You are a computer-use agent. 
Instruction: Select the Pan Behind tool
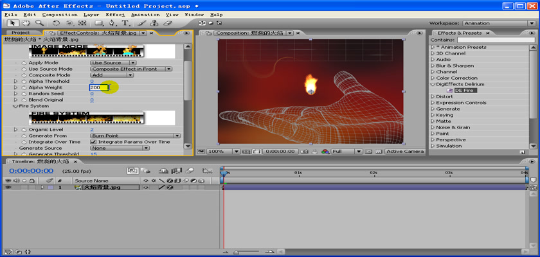click(x=82, y=23)
